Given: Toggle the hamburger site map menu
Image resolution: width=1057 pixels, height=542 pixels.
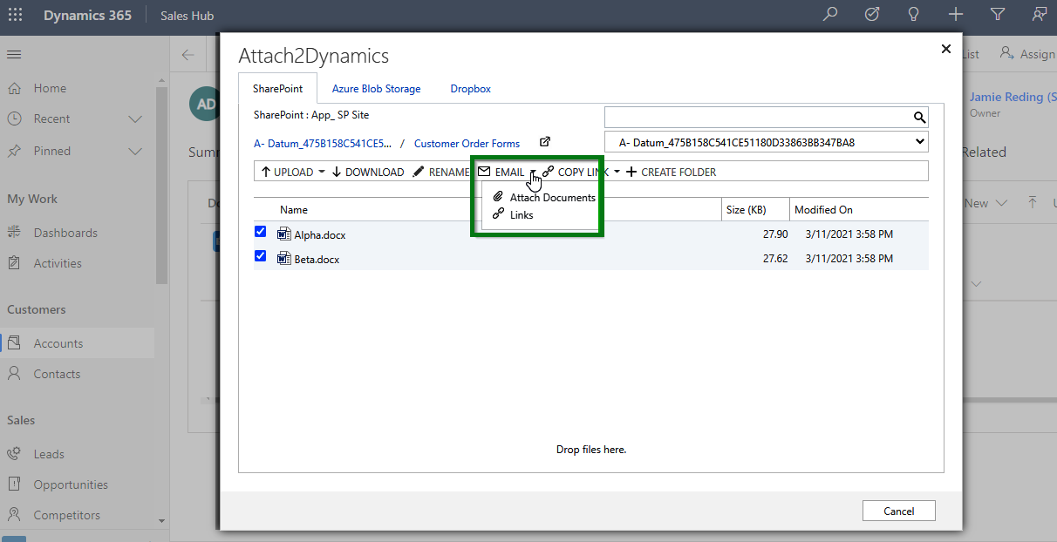Looking at the screenshot, I should [14, 54].
